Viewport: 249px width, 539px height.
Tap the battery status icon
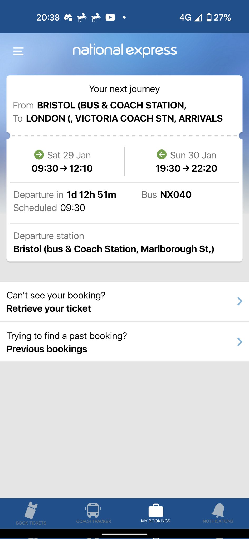pyautogui.click(x=209, y=17)
